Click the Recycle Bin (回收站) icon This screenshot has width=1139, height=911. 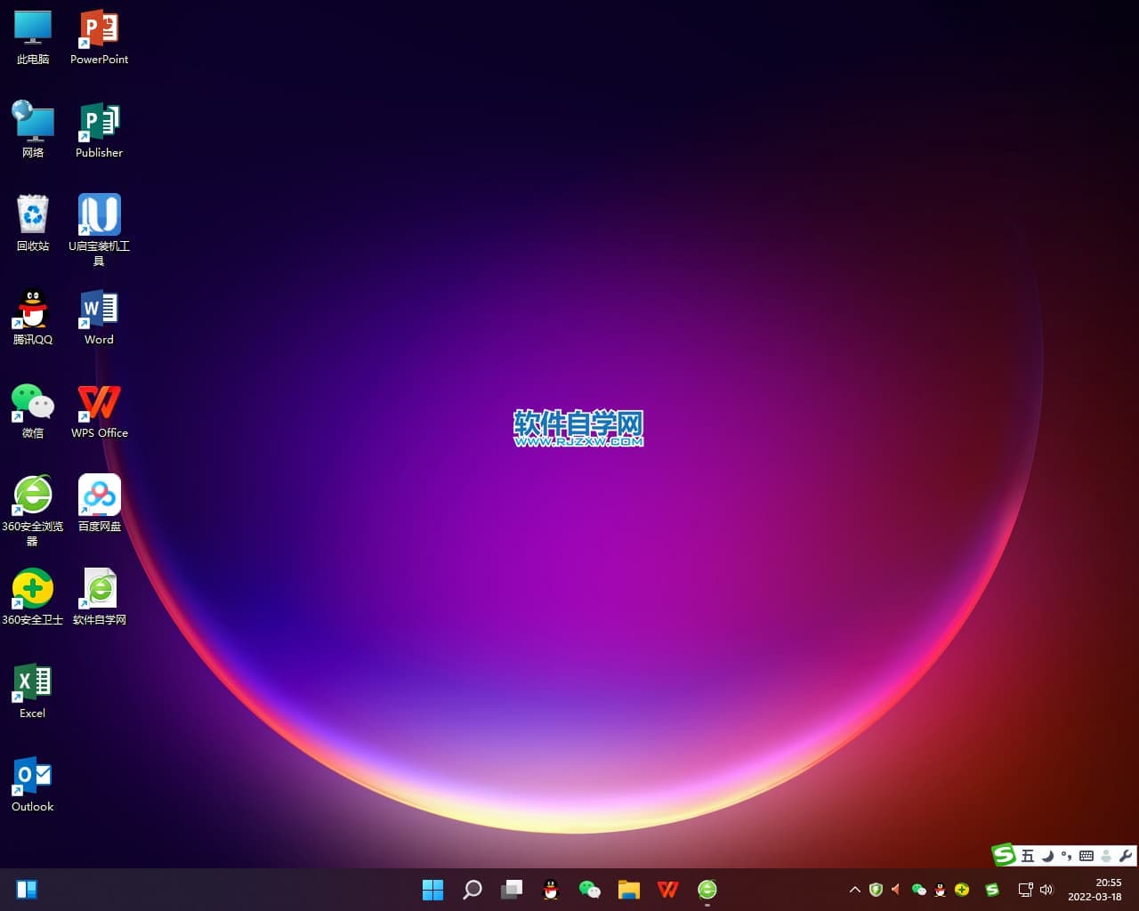tap(33, 216)
